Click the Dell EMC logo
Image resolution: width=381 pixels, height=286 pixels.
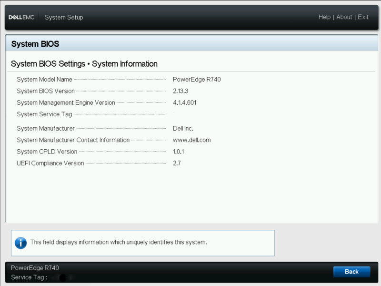21,17
